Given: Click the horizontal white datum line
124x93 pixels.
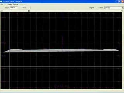Looking at the screenshot, I should [61, 66].
